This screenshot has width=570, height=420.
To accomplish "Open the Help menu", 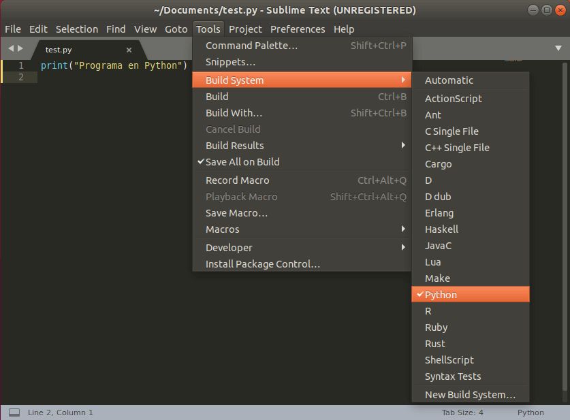I will (x=344, y=29).
